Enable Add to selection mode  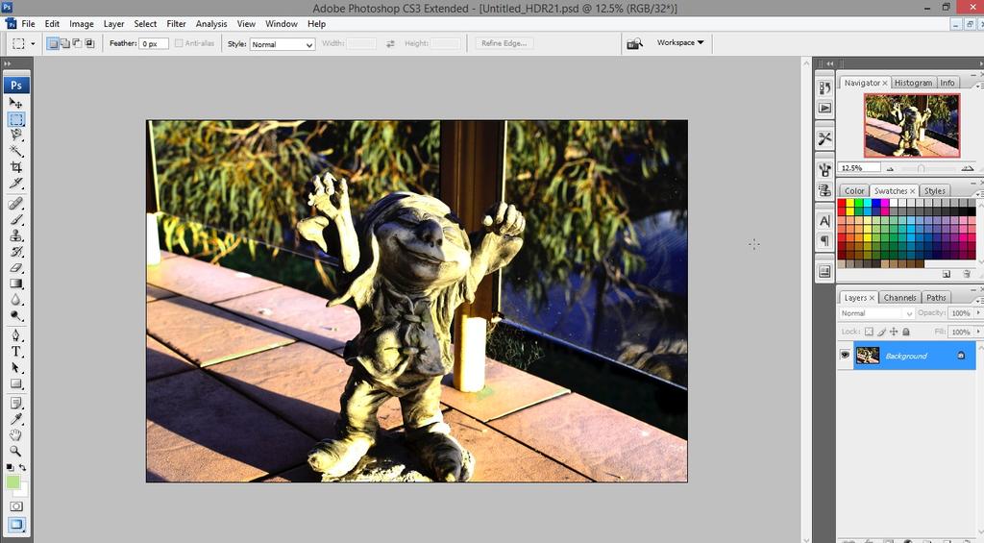point(64,43)
